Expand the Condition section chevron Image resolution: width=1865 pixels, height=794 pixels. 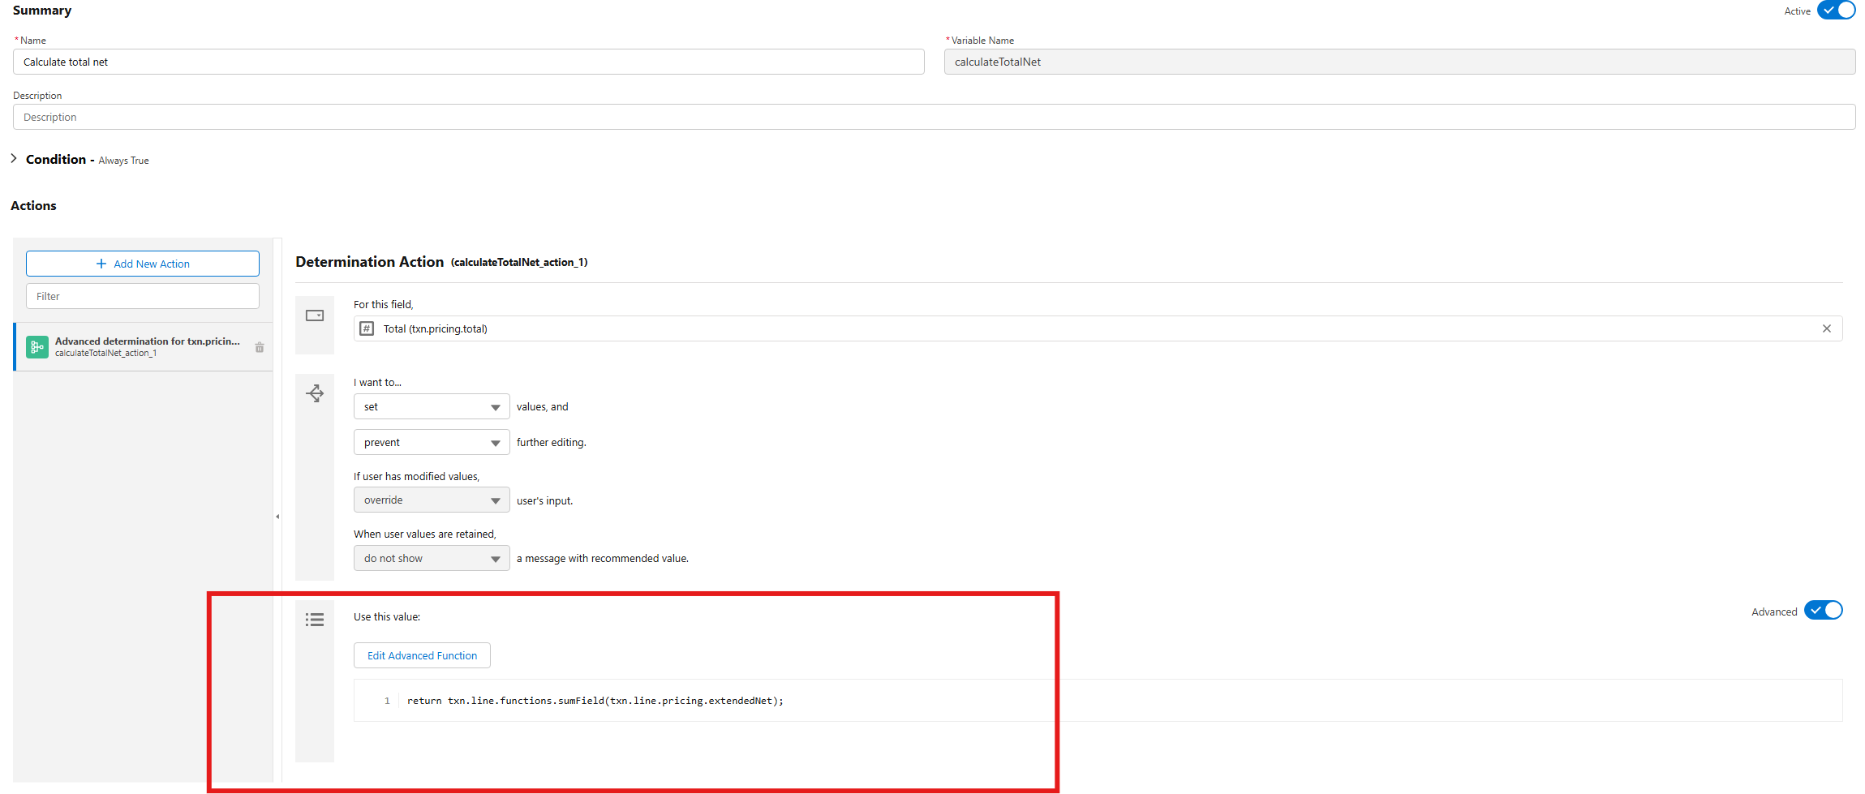[14, 159]
